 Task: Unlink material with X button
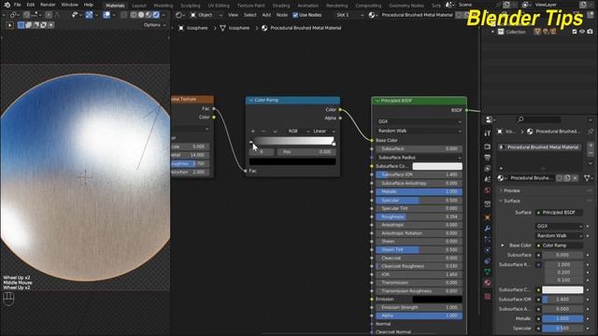(x=576, y=178)
